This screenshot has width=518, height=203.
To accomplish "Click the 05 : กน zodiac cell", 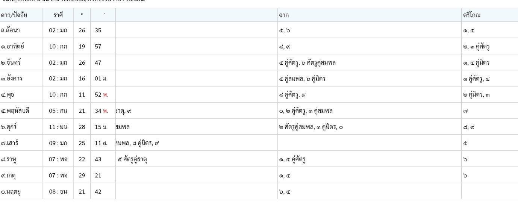I will (x=58, y=111).
